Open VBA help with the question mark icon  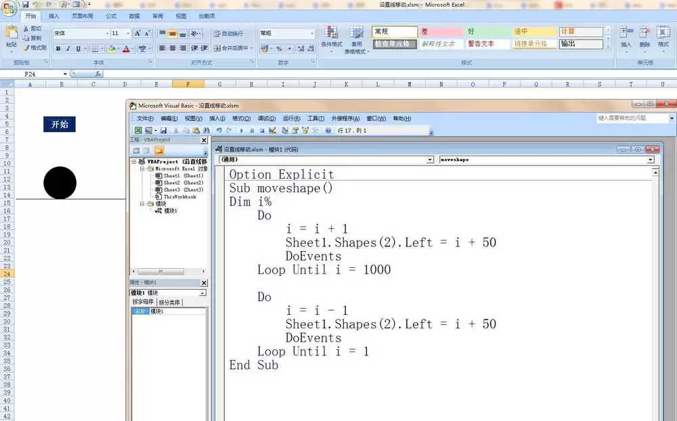[328, 131]
